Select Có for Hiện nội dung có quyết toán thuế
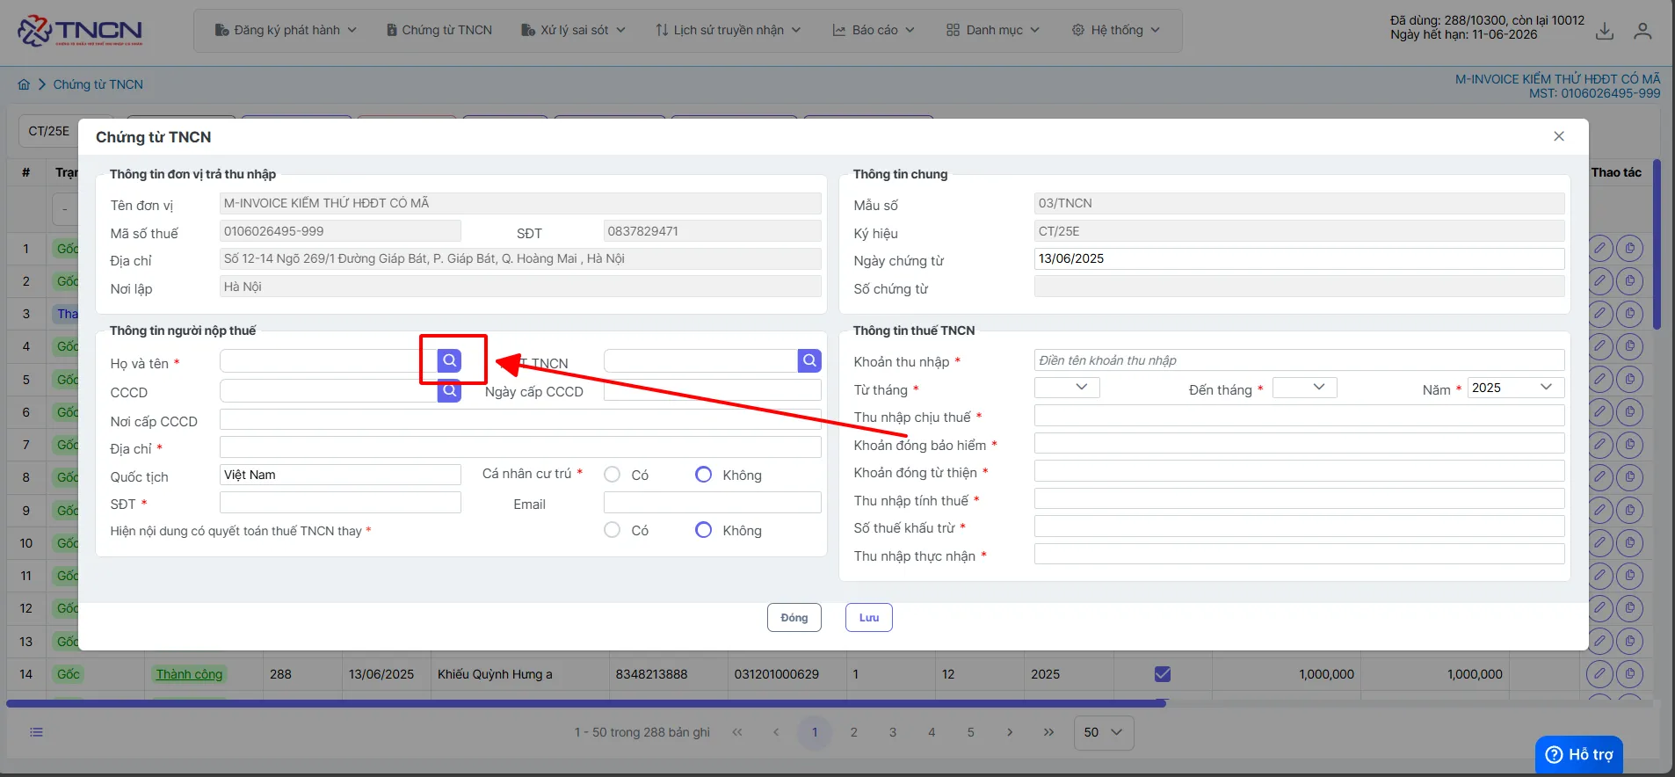 pyautogui.click(x=613, y=530)
